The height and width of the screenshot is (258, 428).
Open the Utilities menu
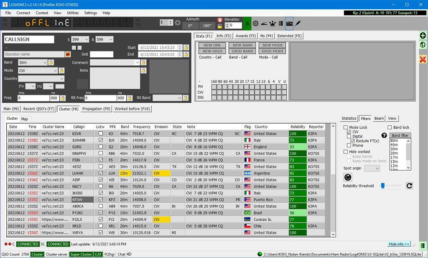click(73, 13)
